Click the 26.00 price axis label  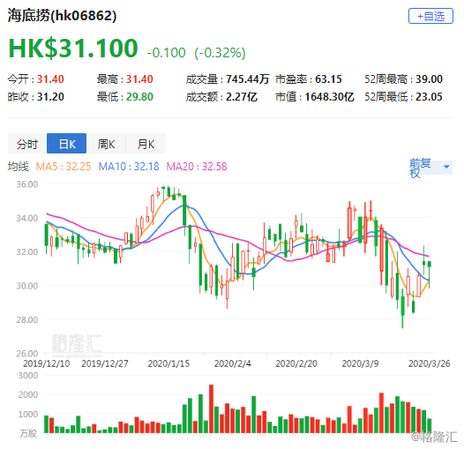click(x=27, y=354)
